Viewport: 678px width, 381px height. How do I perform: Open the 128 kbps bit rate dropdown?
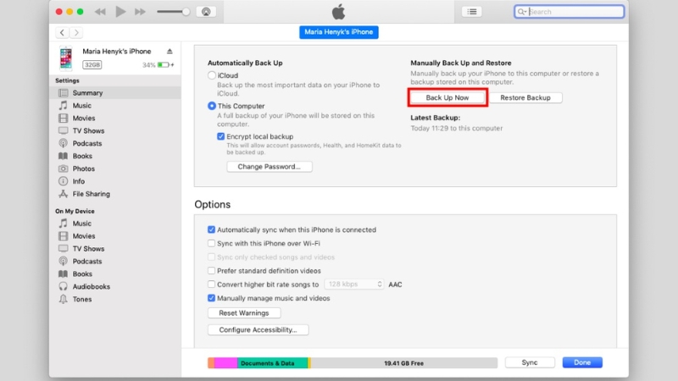coord(354,284)
